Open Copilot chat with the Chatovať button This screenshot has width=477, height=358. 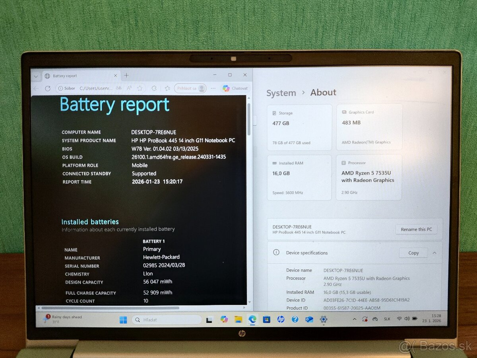pyautogui.click(x=235, y=88)
